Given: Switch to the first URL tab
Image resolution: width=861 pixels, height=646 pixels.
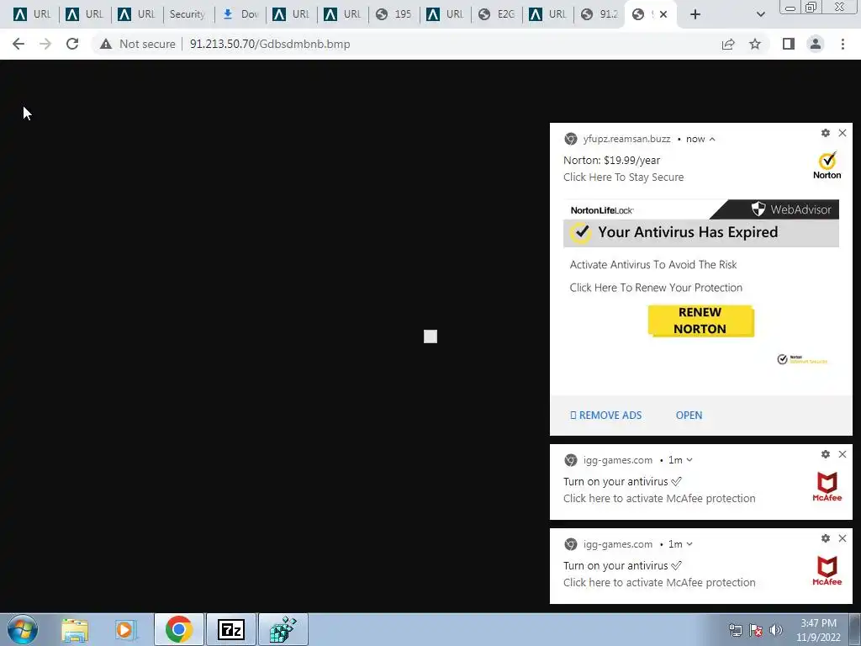Looking at the screenshot, I should coord(33,14).
